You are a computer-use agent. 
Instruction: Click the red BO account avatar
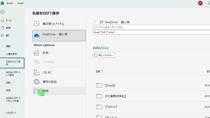[x=200, y=3]
